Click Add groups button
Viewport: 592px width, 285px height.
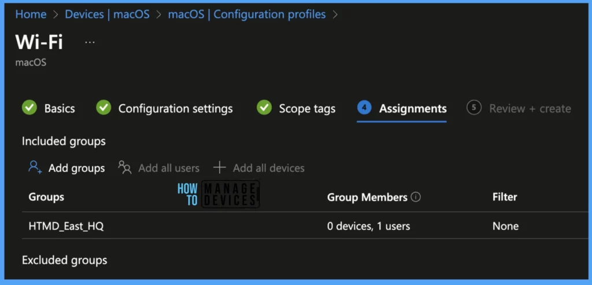click(x=67, y=168)
